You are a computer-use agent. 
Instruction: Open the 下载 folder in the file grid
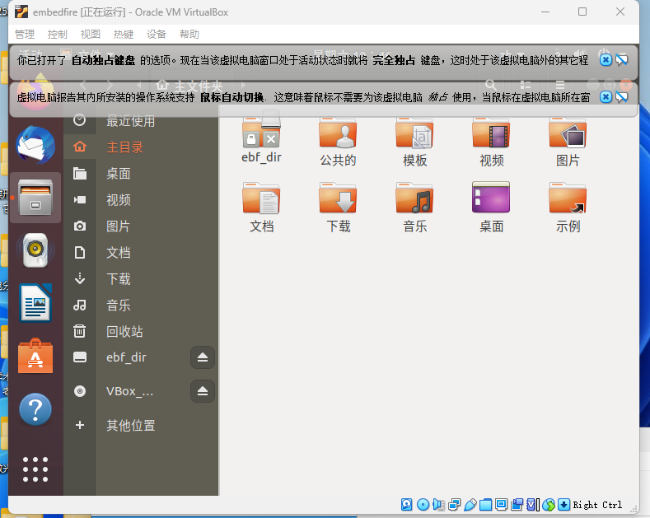click(338, 208)
